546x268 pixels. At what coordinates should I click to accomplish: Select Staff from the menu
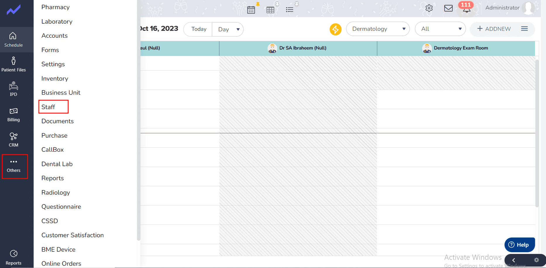[48, 107]
